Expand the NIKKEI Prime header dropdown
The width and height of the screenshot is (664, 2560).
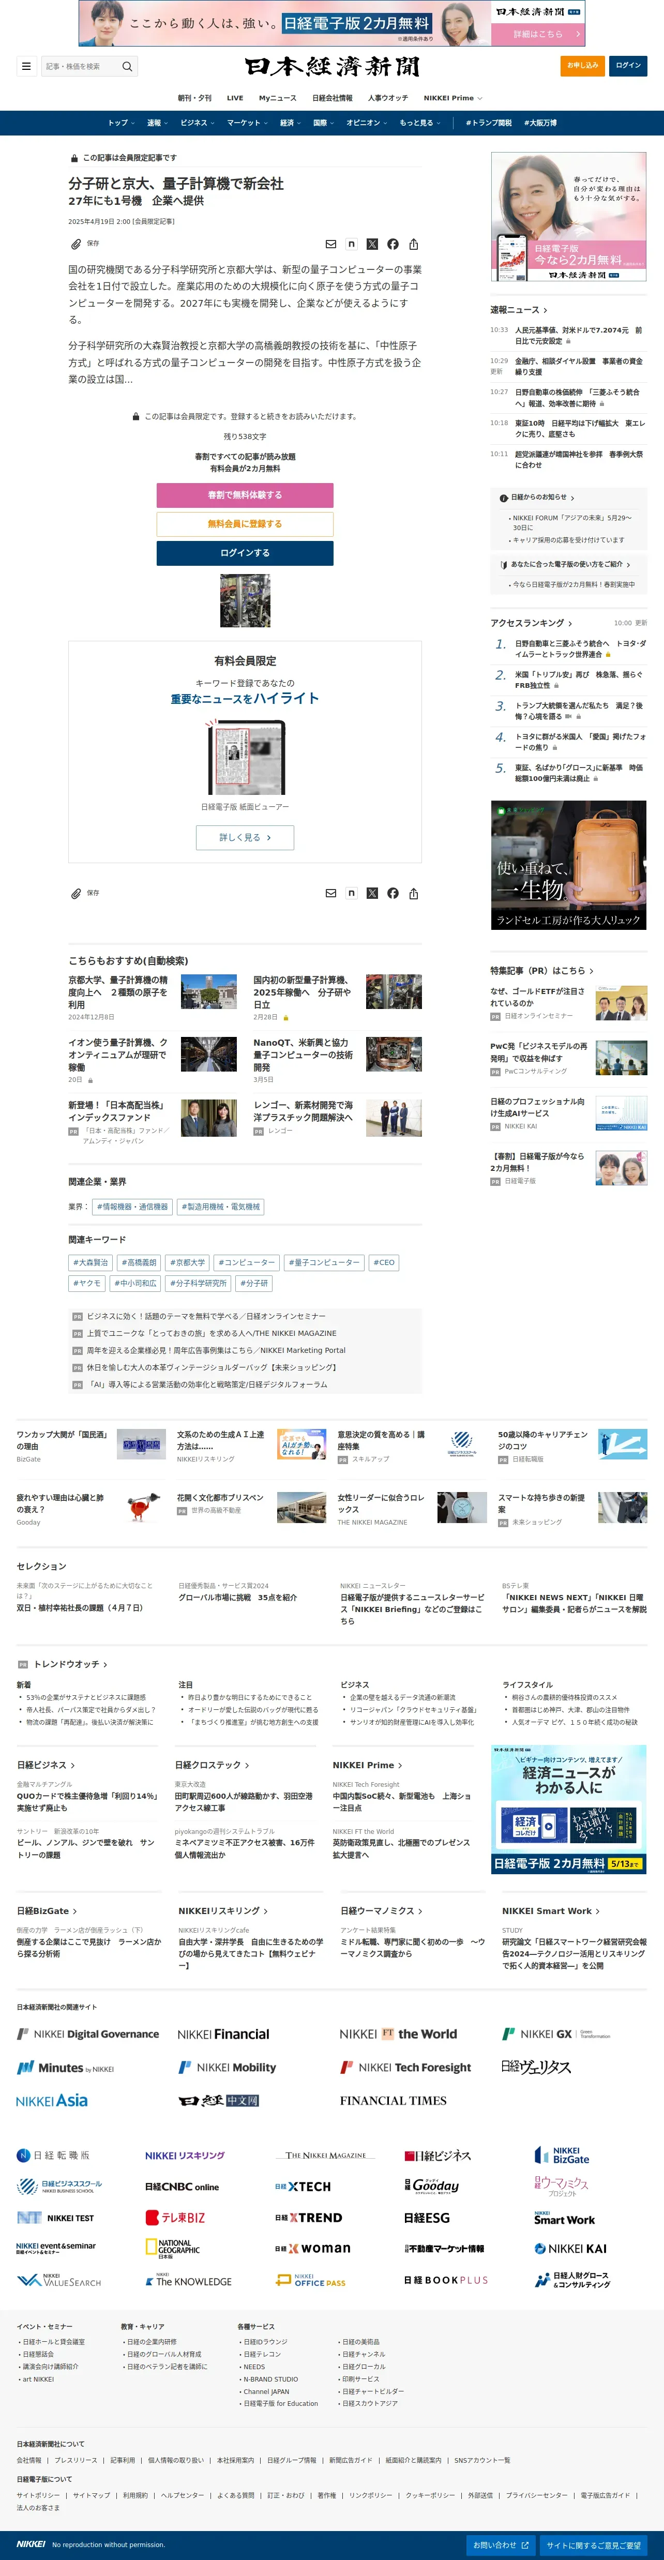click(454, 98)
